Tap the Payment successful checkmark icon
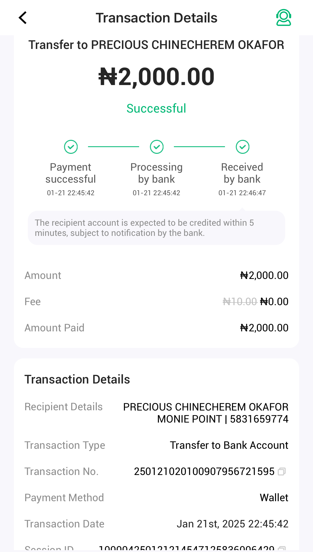This screenshot has height=552, width=313. [71, 147]
